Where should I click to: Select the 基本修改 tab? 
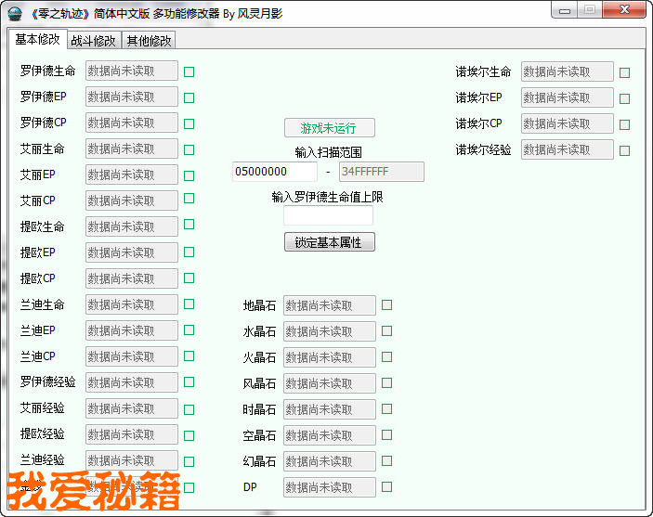tap(37, 39)
